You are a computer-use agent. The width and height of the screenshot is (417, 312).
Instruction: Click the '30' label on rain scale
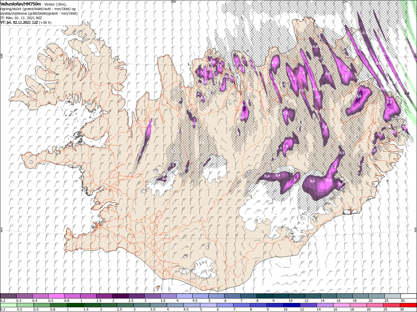(x=403, y=310)
